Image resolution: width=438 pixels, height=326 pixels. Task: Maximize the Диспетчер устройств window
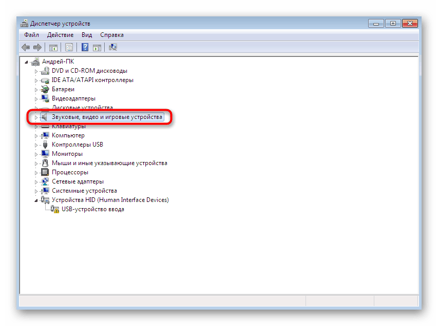393,24
